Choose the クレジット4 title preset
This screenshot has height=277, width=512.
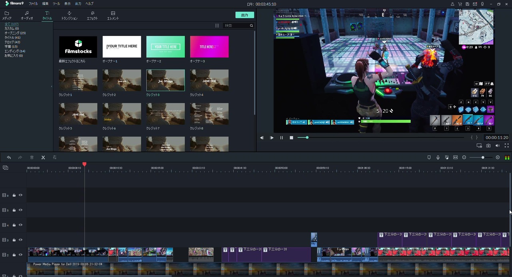coord(209,80)
